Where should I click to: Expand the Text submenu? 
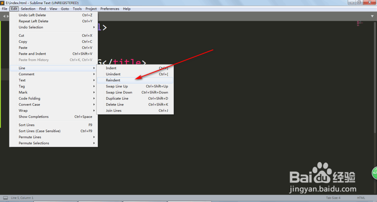(x=54, y=80)
